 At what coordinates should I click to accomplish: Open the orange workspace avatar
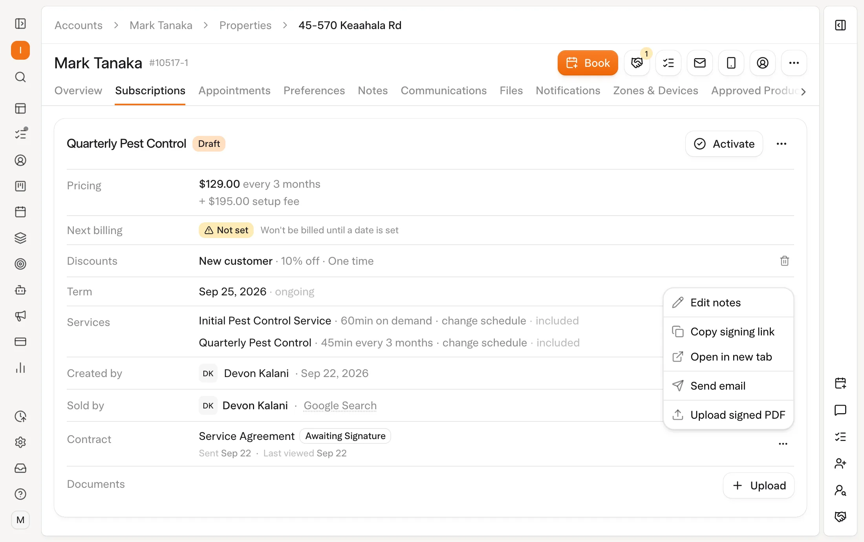click(20, 50)
